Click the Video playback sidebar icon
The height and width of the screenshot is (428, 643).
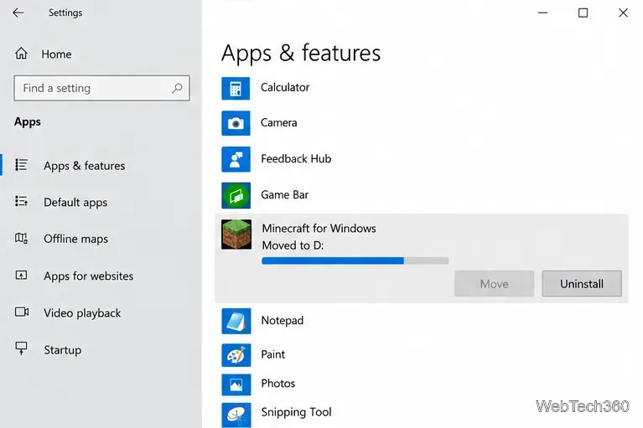tap(22, 312)
